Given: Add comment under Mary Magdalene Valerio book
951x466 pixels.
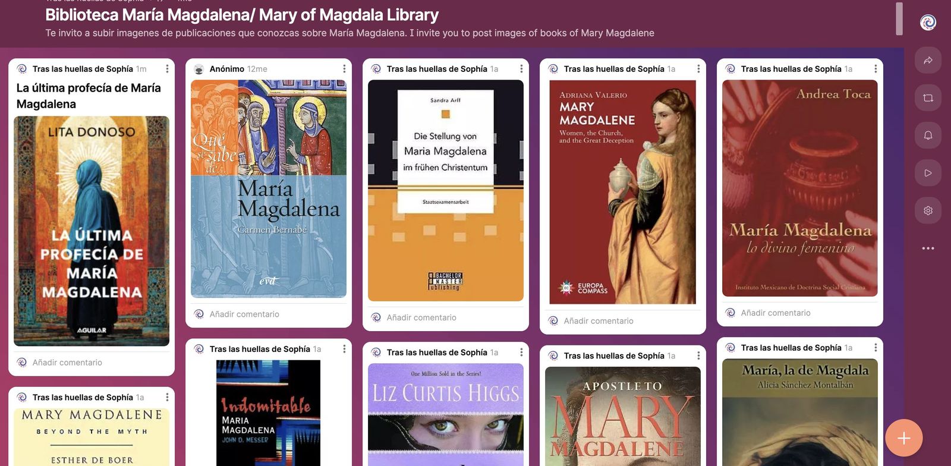Looking at the screenshot, I should click(599, 320).
